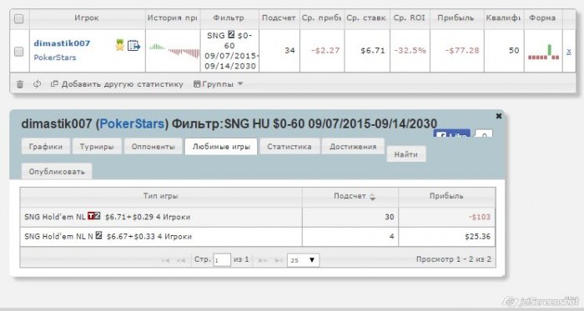The height and width of the screenshot is (311, 584).
Task: Open the dimastik007 player link
Action: (x=62, y=43)
